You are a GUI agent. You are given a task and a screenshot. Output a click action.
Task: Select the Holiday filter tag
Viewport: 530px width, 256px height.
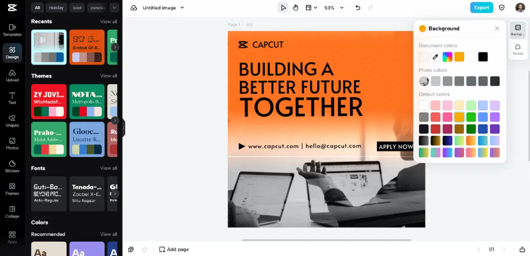(x=56, y=7)
